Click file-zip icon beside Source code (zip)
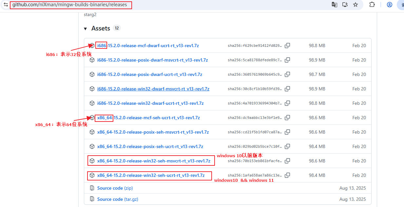 pyautogui.click(x=92, y=188)
